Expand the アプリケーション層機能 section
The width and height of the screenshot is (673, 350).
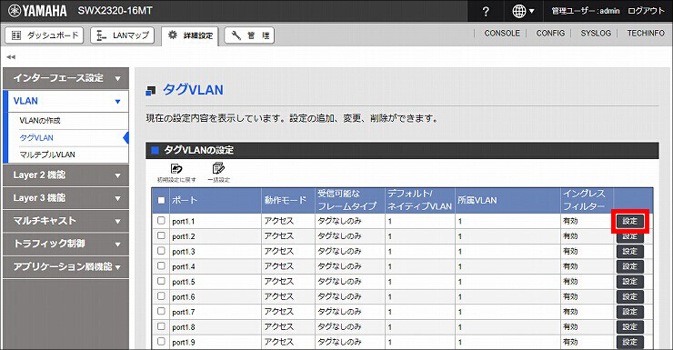[x=65, y=266]
